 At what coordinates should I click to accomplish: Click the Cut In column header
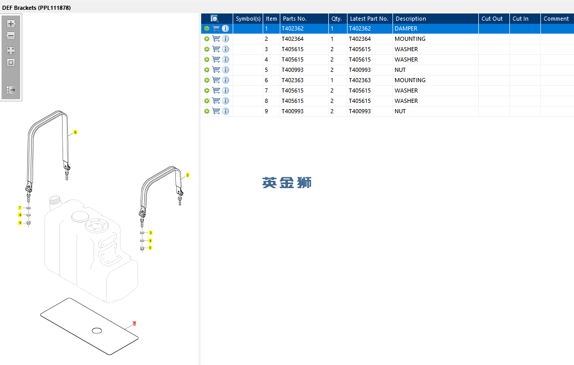pos(525,19)
